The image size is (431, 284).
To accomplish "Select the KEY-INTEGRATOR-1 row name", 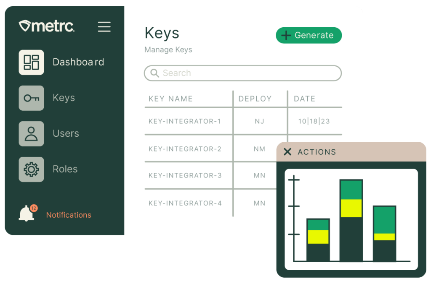I will pos(185,121).
